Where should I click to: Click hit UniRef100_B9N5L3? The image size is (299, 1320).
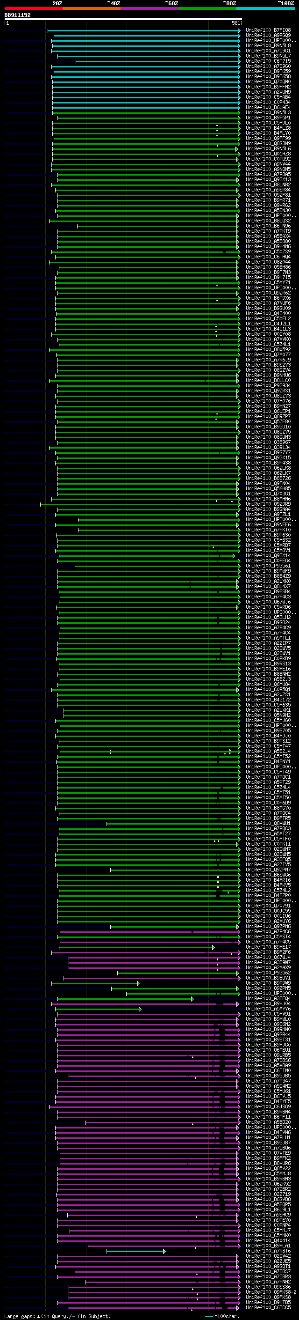[268, 113]
